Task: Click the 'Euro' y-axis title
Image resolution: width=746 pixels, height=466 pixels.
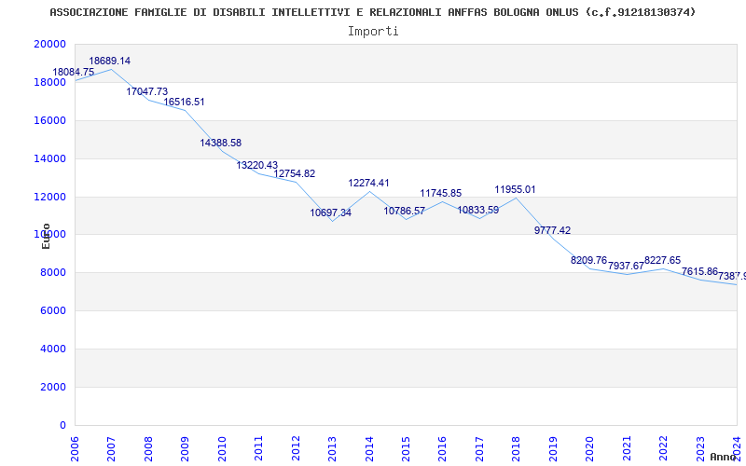Action: (46, 236)
